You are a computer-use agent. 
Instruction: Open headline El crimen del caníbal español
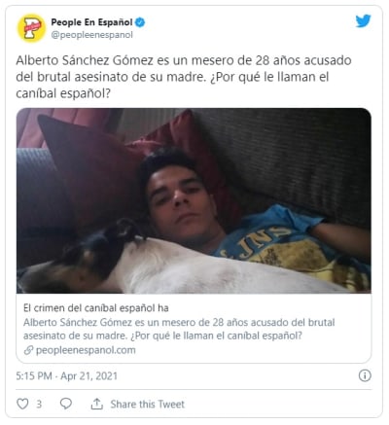[96, 308]
